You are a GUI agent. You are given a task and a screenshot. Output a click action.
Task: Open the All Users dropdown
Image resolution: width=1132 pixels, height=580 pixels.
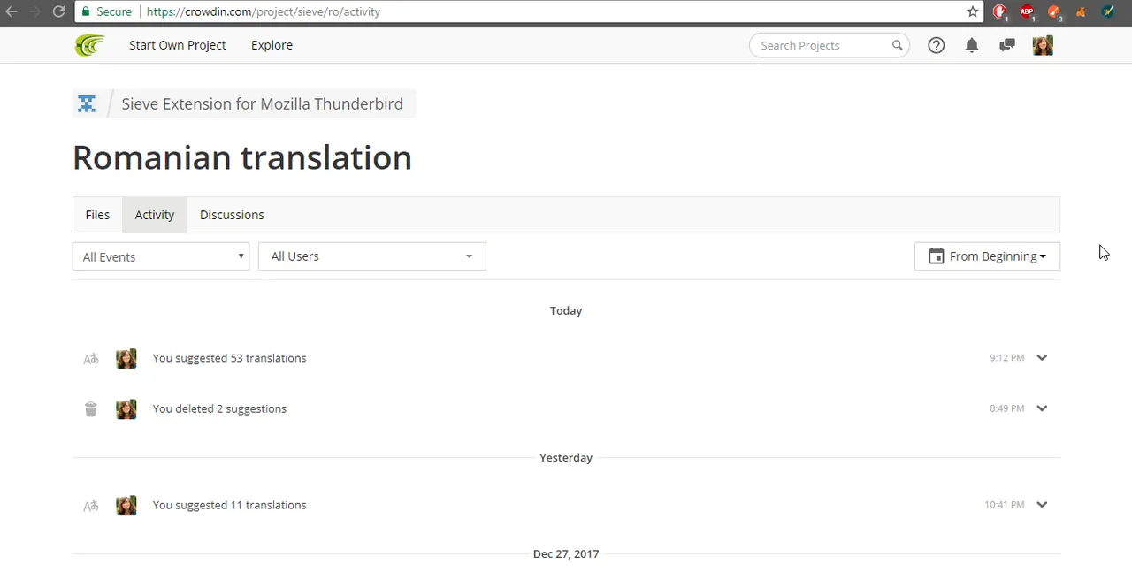click(x=372, y=256)
